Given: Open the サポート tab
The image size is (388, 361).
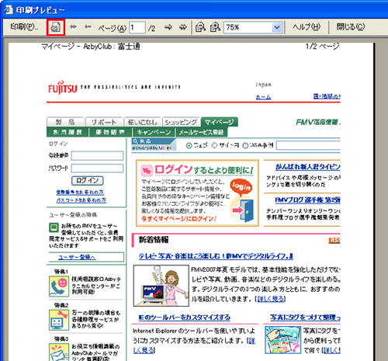Looking at the screenshot, I should (x=104, y=122).
